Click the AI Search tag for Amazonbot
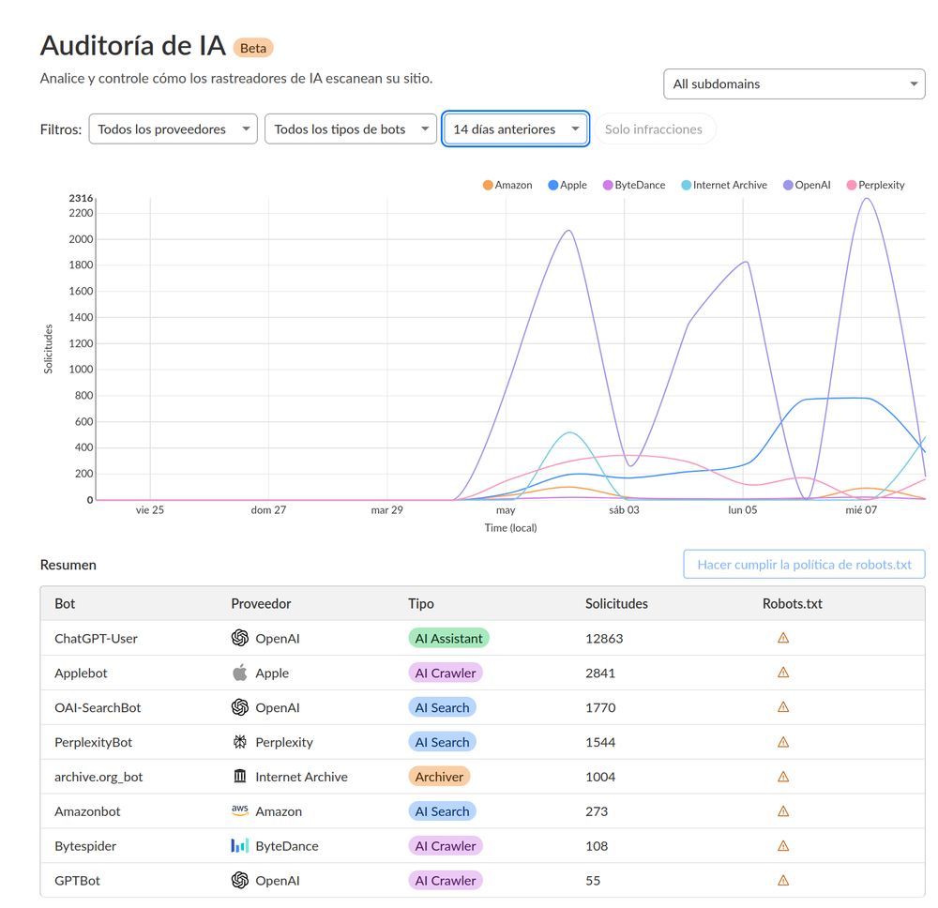 tap(442, 811)
